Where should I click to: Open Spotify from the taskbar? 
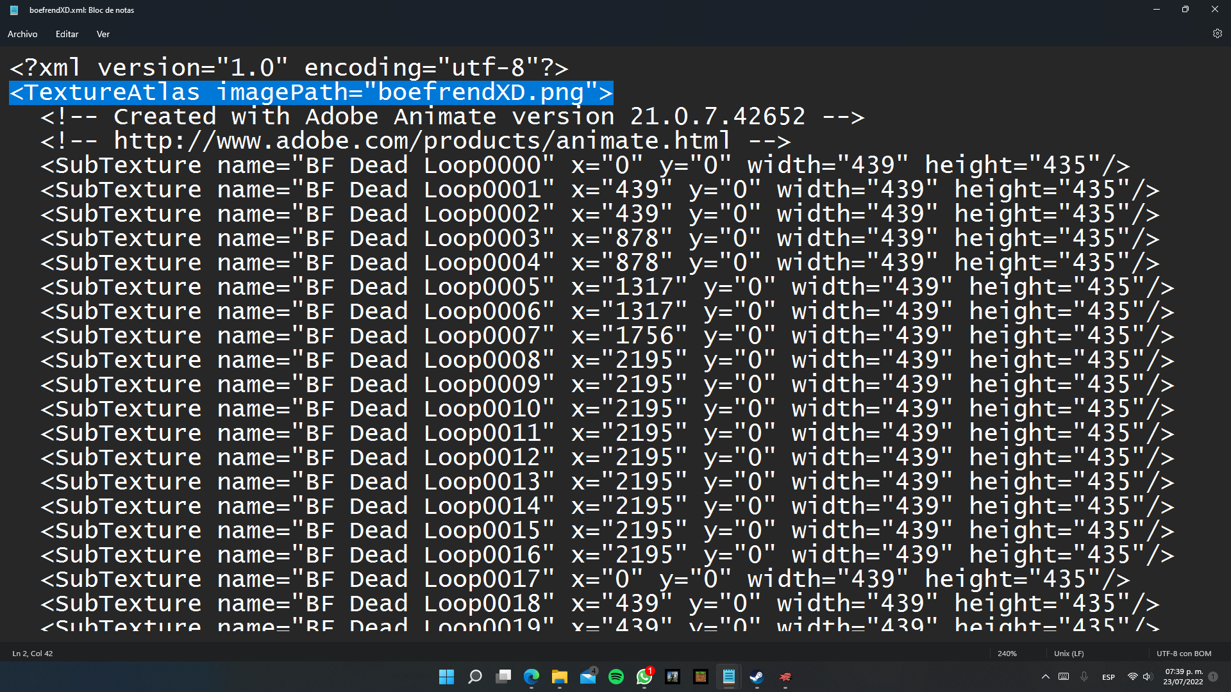pyautogui.click(x=616, y=677)
